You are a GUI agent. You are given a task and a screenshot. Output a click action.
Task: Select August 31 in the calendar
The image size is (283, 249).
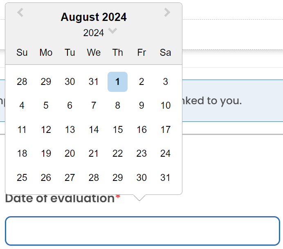coord(165,178)
